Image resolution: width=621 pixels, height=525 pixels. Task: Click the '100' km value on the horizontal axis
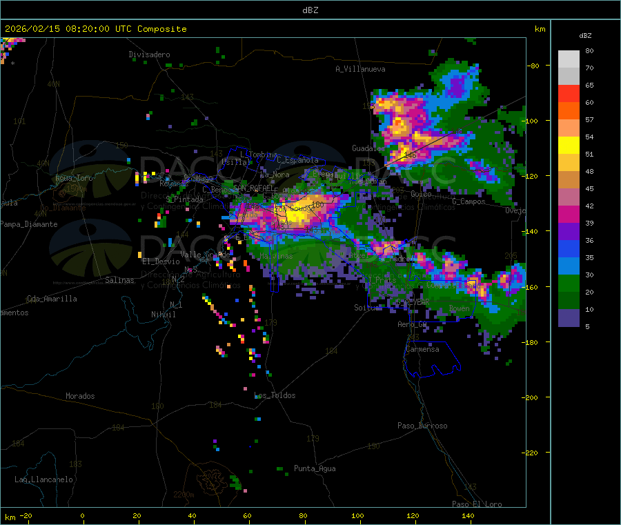(x=357, y=515)
